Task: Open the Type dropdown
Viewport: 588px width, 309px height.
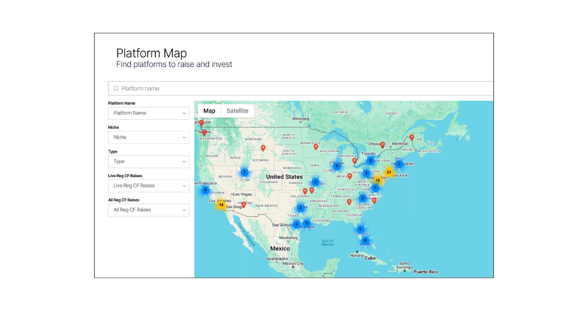Action: (x=148, y=161)
